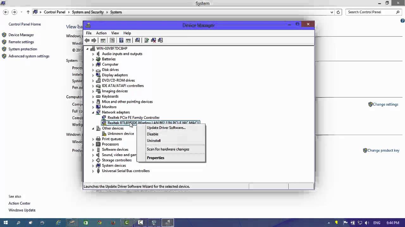This screenshot has width=405, height=227.
Task: Collapse the Network adapters node
Action: [x=93, y=113]
